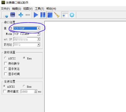The height and width of the screenshot is (112, 126).
Task: Select Hex in 发送设置
Action: coord(24,86)
